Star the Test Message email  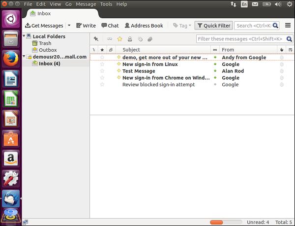(x=102, y=71)
